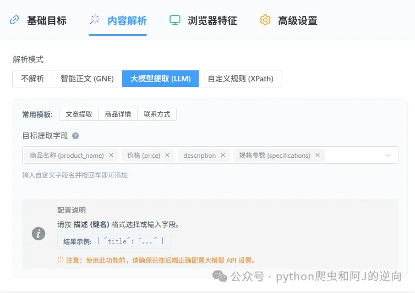Click the 价格 (price) tag text
Image resolution: width=415 pixels, height=293 pixels.
point(144,155)
